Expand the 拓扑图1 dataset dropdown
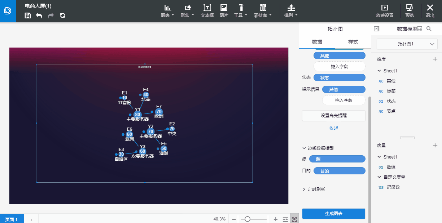 click(x=407, y=44)
